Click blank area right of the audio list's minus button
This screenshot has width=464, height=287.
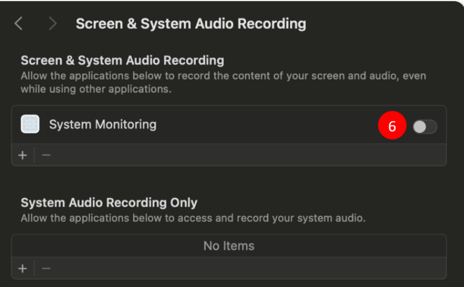click(243, 268)
